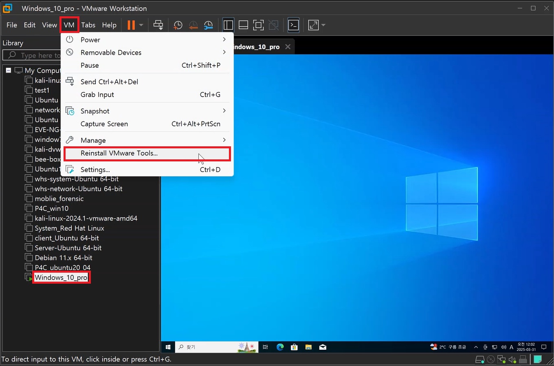
Task: Click the guest taskbar search box
Action: pyautogui.click(x=216, y=347)
